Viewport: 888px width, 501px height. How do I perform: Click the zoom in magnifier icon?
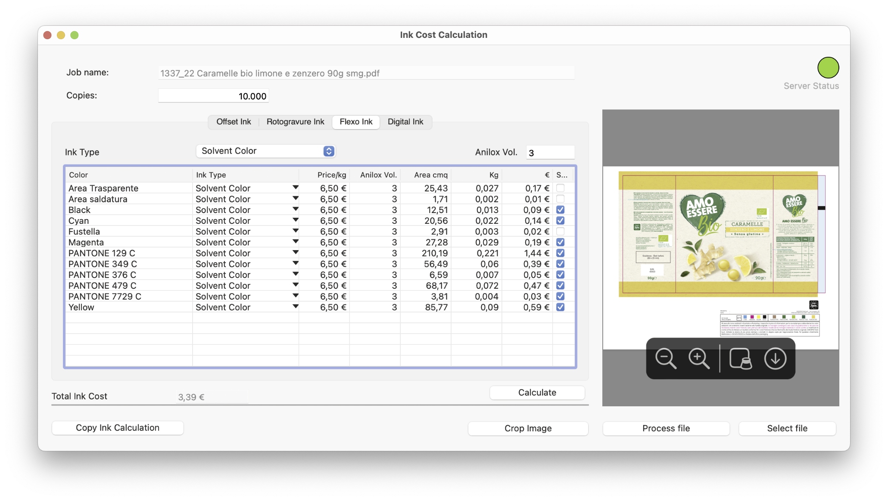[x=698, y=359]
